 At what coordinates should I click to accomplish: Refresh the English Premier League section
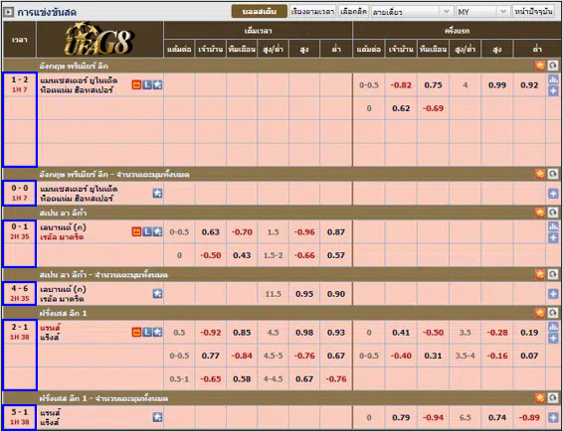click(x=553, y=66)
